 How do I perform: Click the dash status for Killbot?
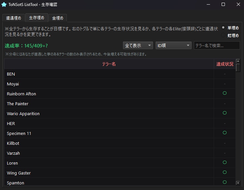pos(225,143)
